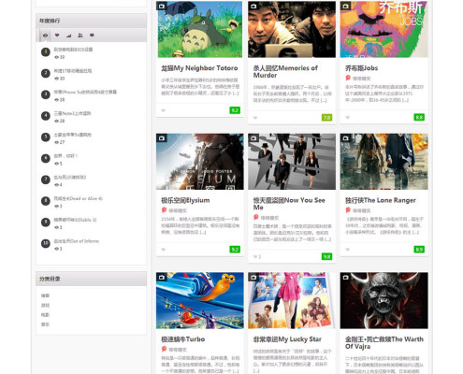
Task: Open the 世界，你好！ ranking entry
Action: coord(65,156)
